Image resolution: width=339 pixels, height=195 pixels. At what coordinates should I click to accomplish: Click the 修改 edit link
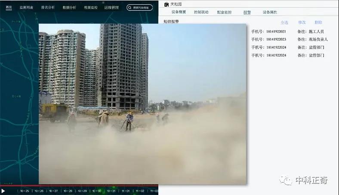(x=302, y=22)
